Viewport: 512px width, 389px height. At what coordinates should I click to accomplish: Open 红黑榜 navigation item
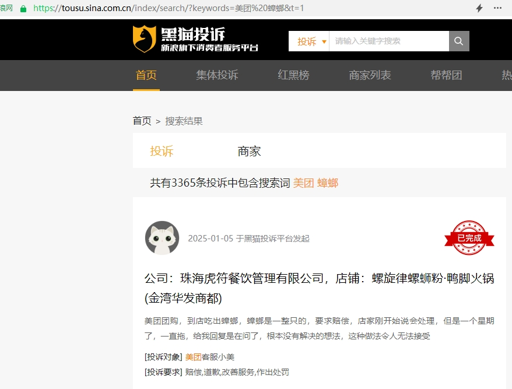pyautogui.click(x=293, y=75)
